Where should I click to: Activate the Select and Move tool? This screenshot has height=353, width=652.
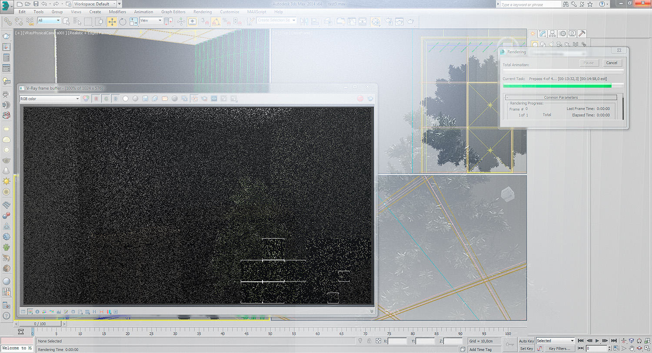click(x=112, y=21)
